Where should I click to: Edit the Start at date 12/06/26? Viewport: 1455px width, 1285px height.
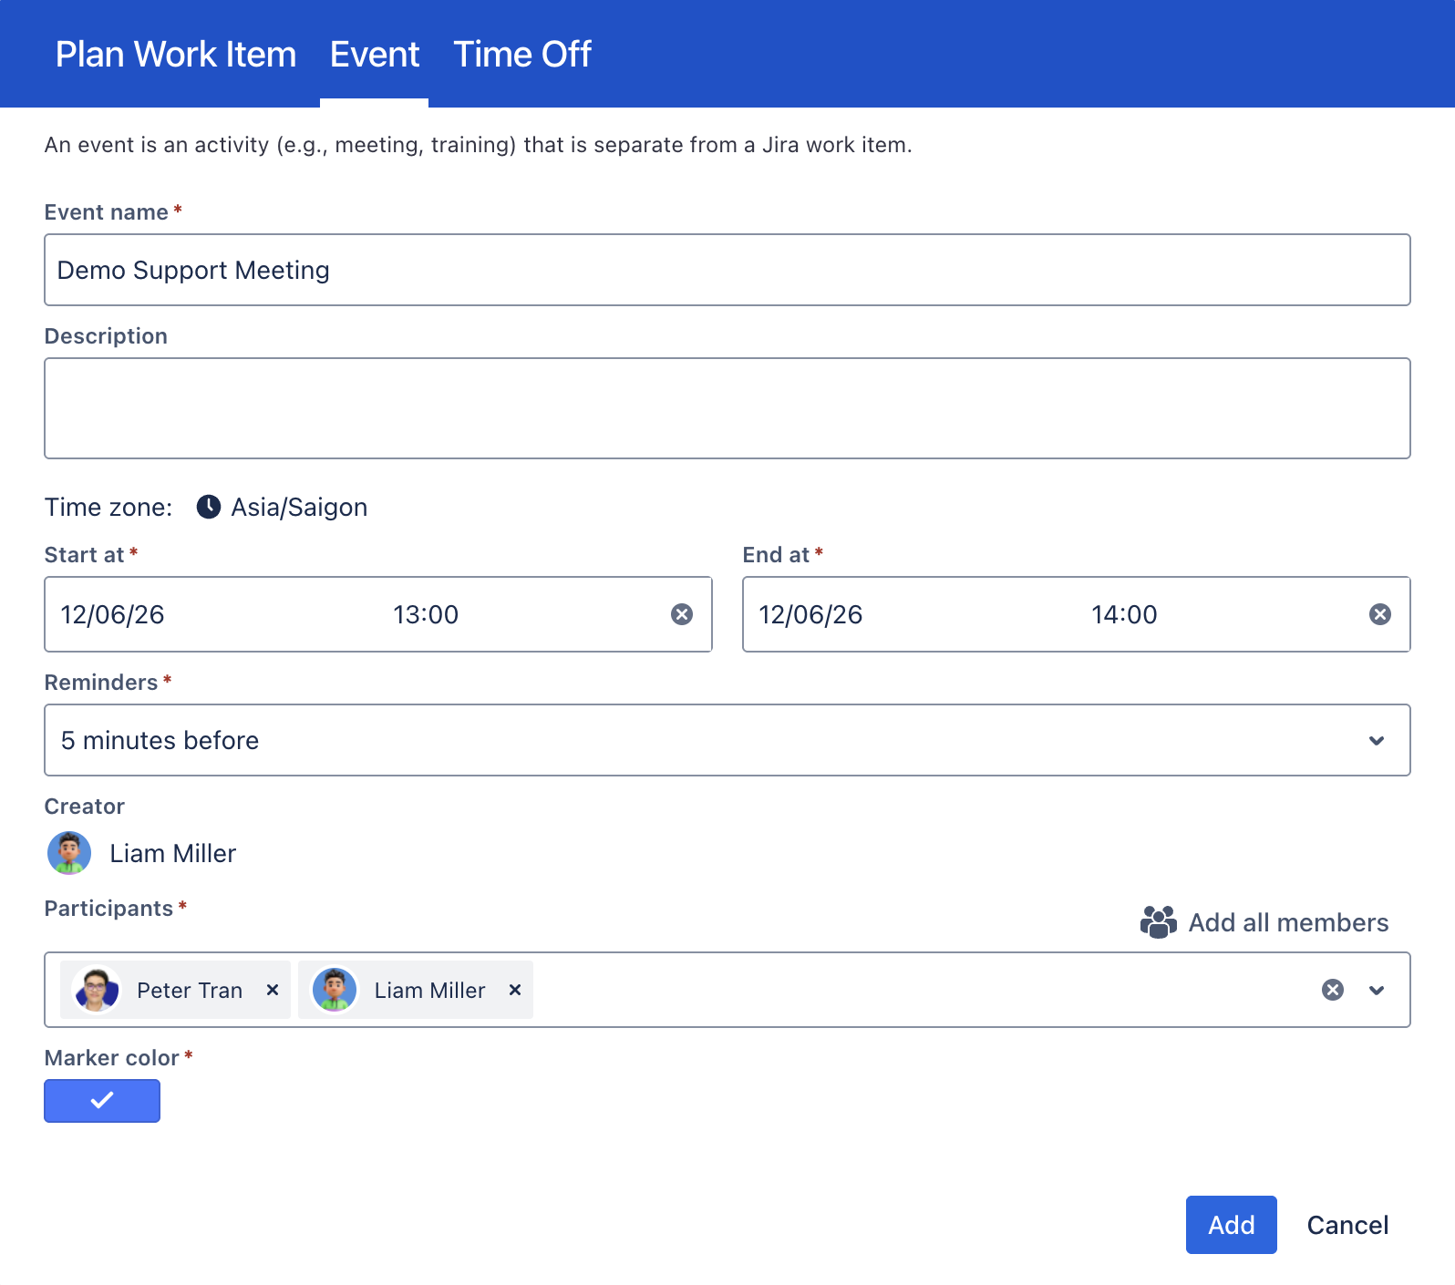click(x=112, y=615)
